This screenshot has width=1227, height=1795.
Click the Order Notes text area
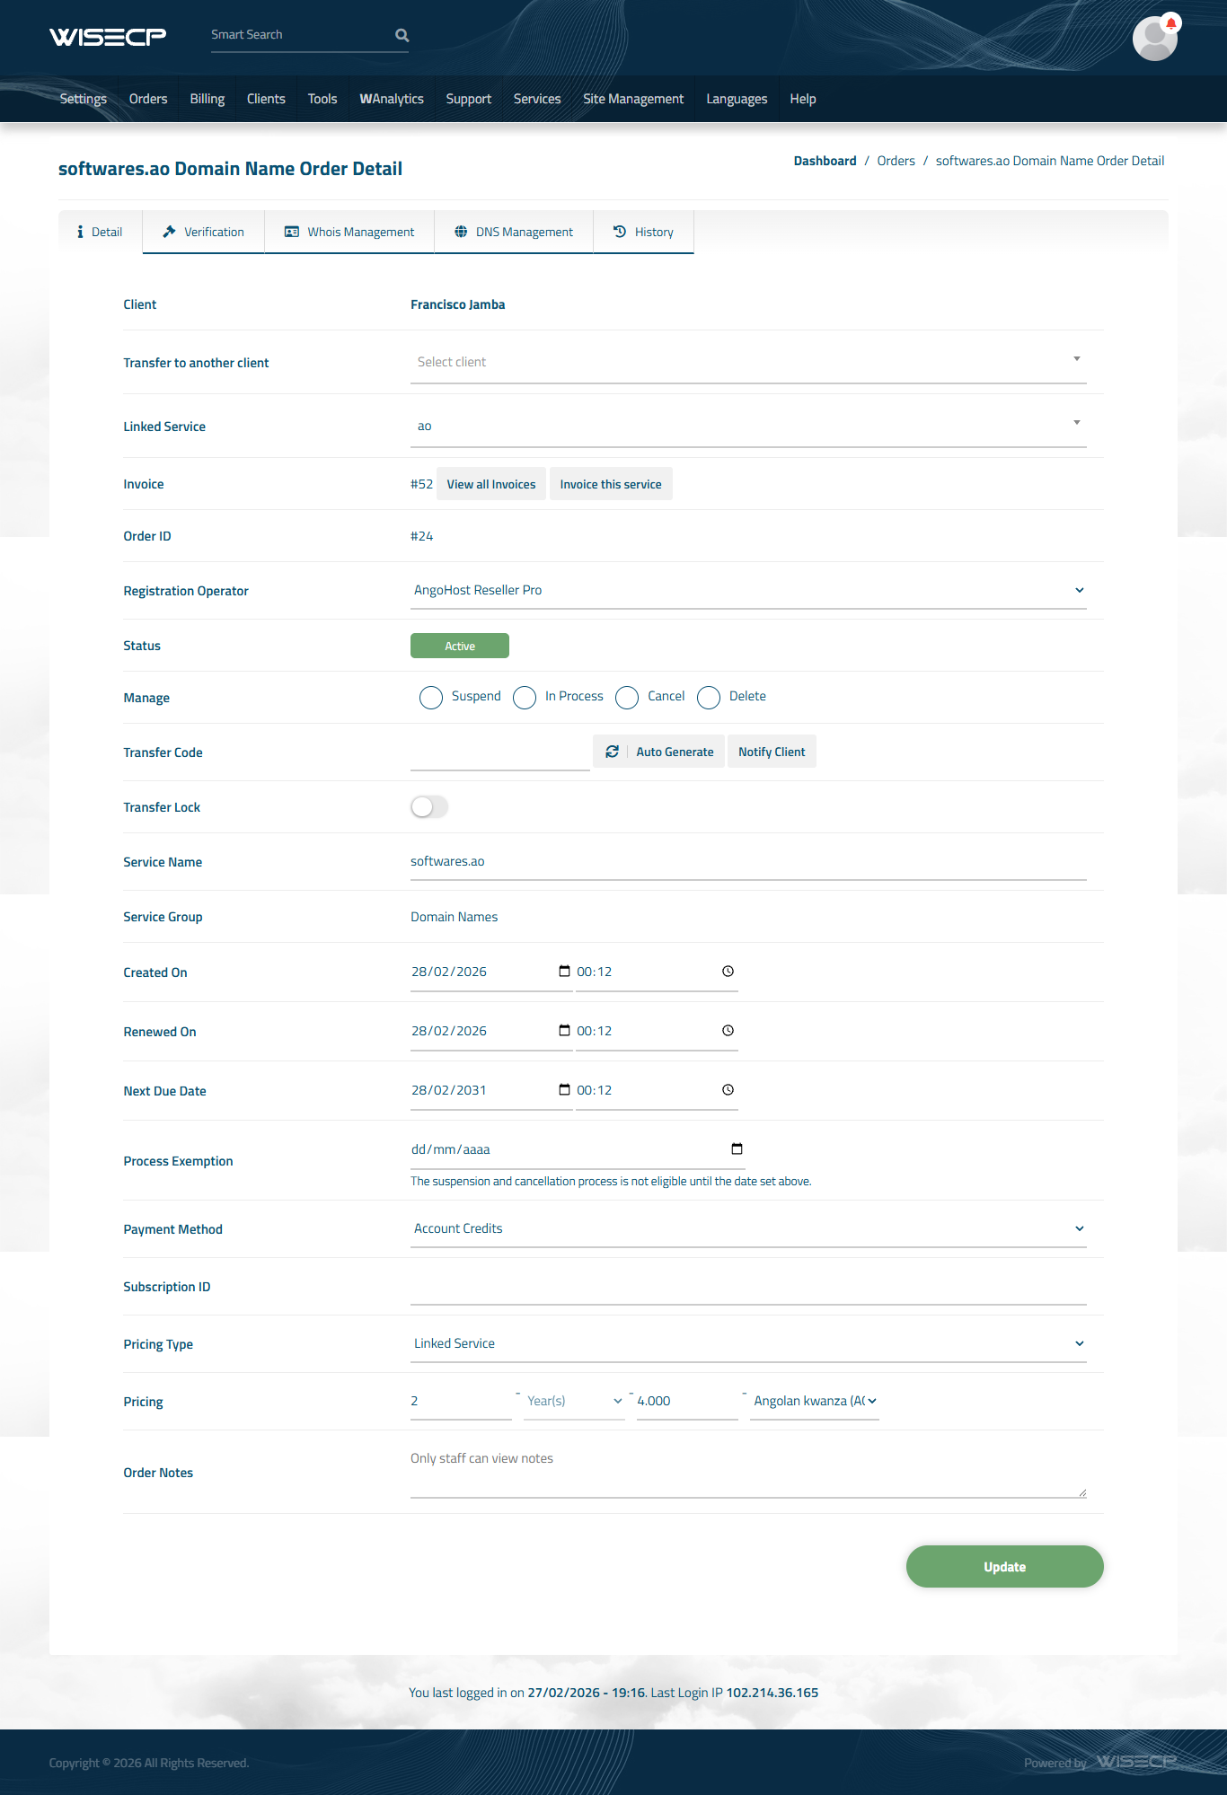pos(747,1473)
